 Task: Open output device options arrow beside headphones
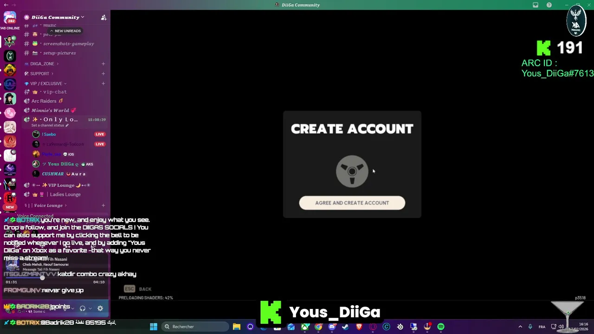90,308
